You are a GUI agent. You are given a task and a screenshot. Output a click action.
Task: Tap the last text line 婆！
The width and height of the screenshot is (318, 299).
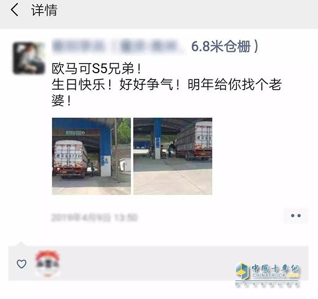tap(61, 100)
